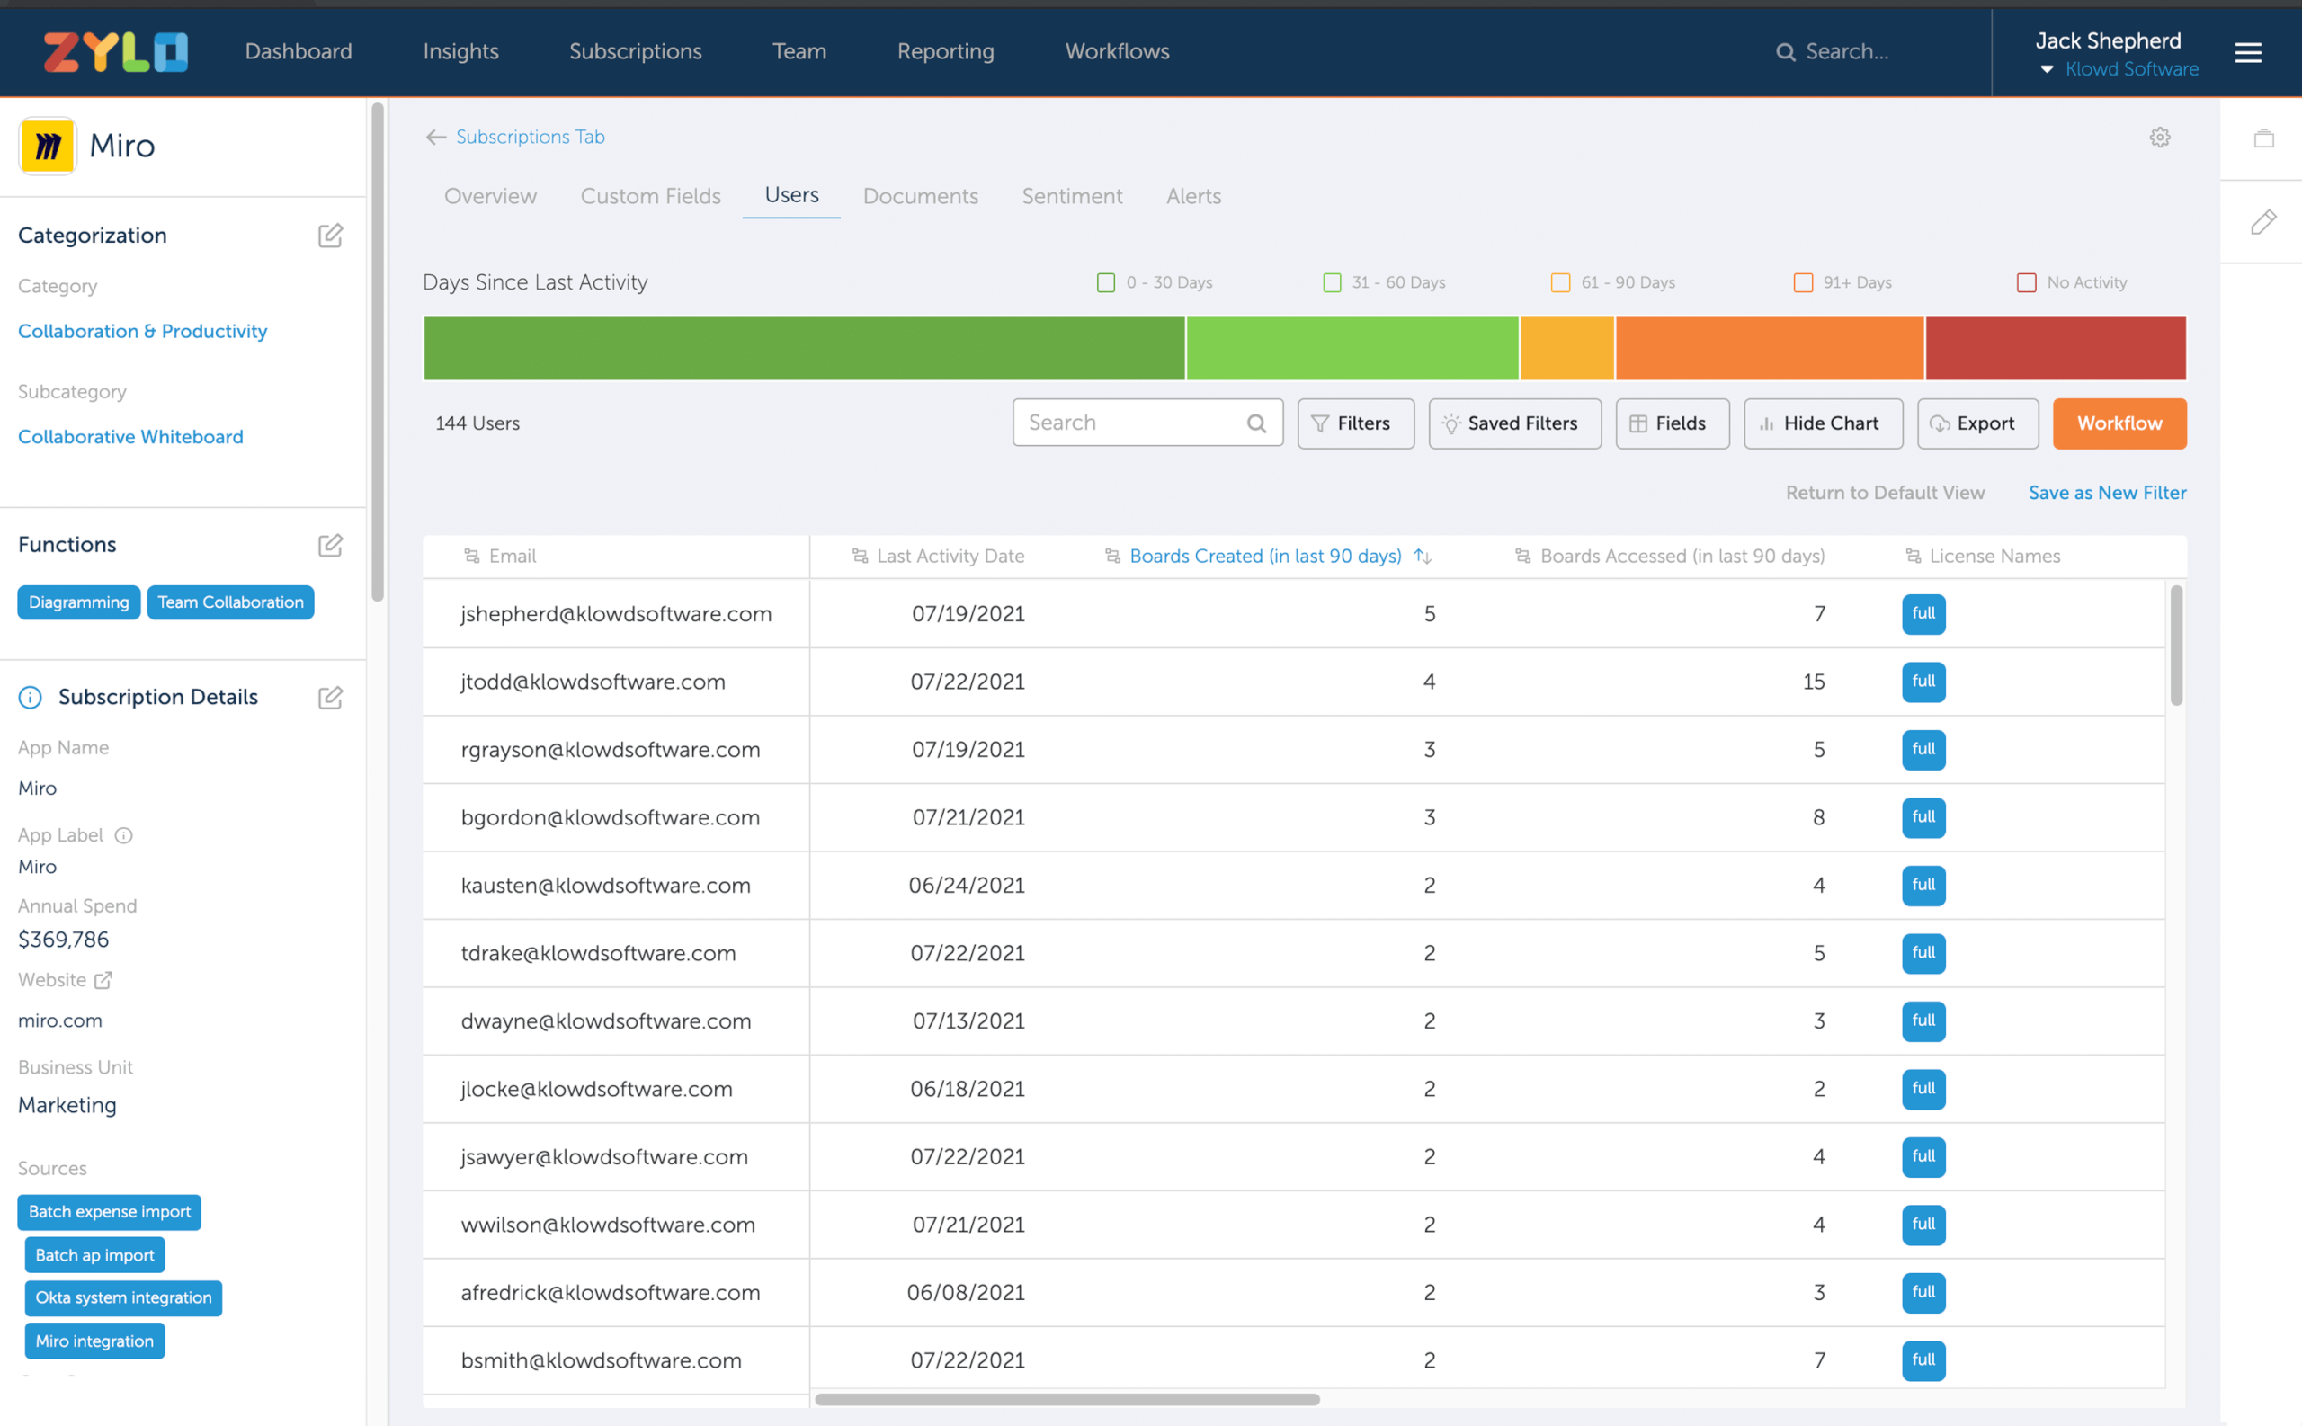
Task: Switch to Custom Fields tab
Action: click(x=650, y=196)
